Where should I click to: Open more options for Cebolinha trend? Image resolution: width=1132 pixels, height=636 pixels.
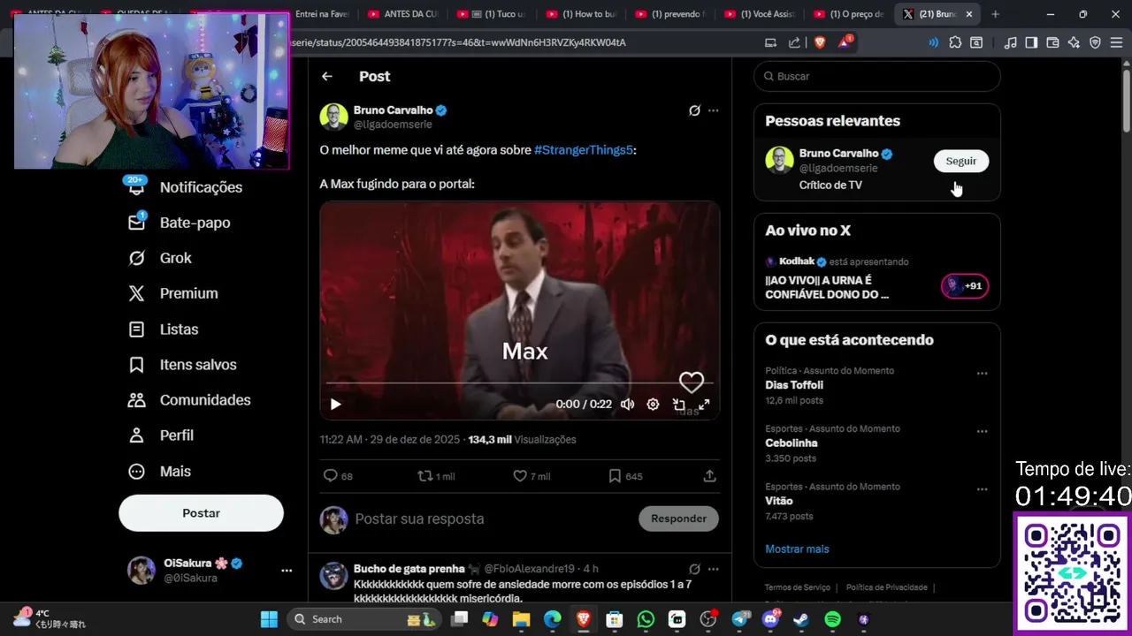[982, 431]
